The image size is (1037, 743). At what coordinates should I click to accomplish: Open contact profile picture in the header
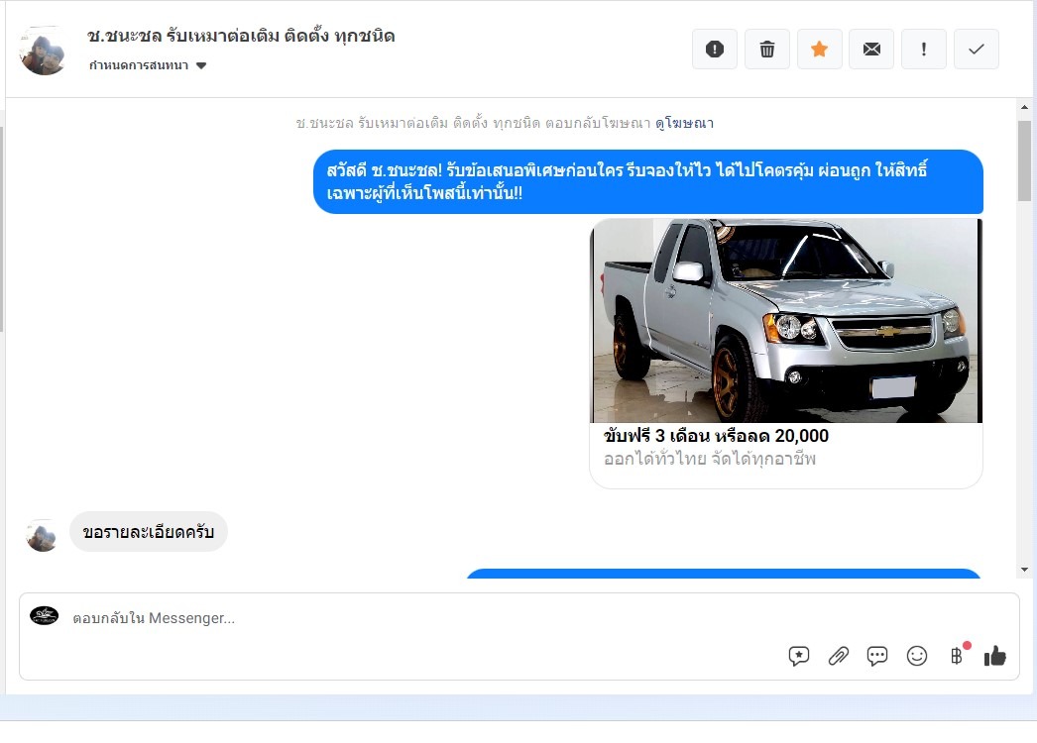coord(44,51)
